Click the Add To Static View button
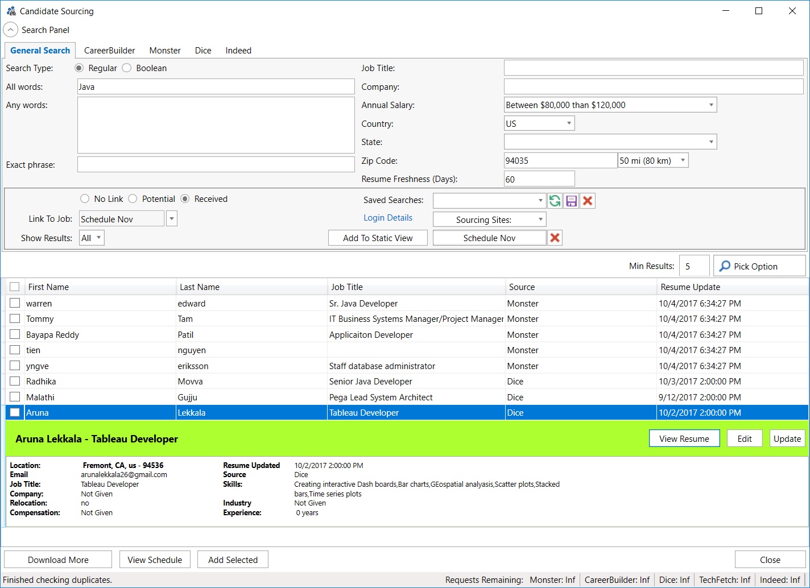The width and height of the screenshot is (810, 588). point(378,238)
